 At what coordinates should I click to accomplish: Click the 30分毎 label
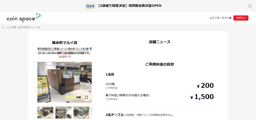tap(110, 84)
